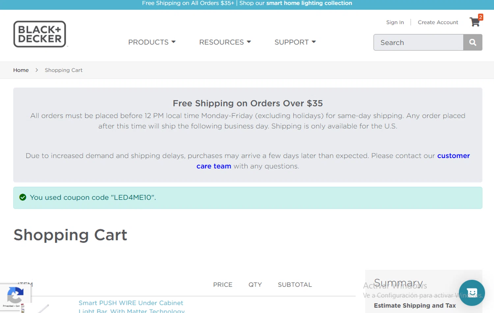Open the customer care team link
494x313 pixels.
(x=333, y=161)
